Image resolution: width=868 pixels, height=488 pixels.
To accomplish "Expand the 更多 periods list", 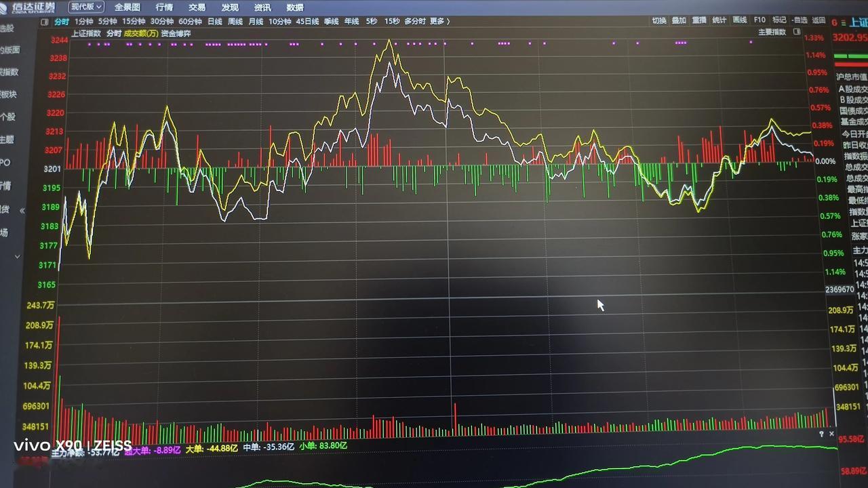I will pyautogui.click(x=439, y=22).
